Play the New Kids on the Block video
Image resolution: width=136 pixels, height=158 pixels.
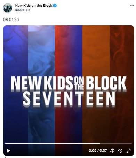click(8, 151)
